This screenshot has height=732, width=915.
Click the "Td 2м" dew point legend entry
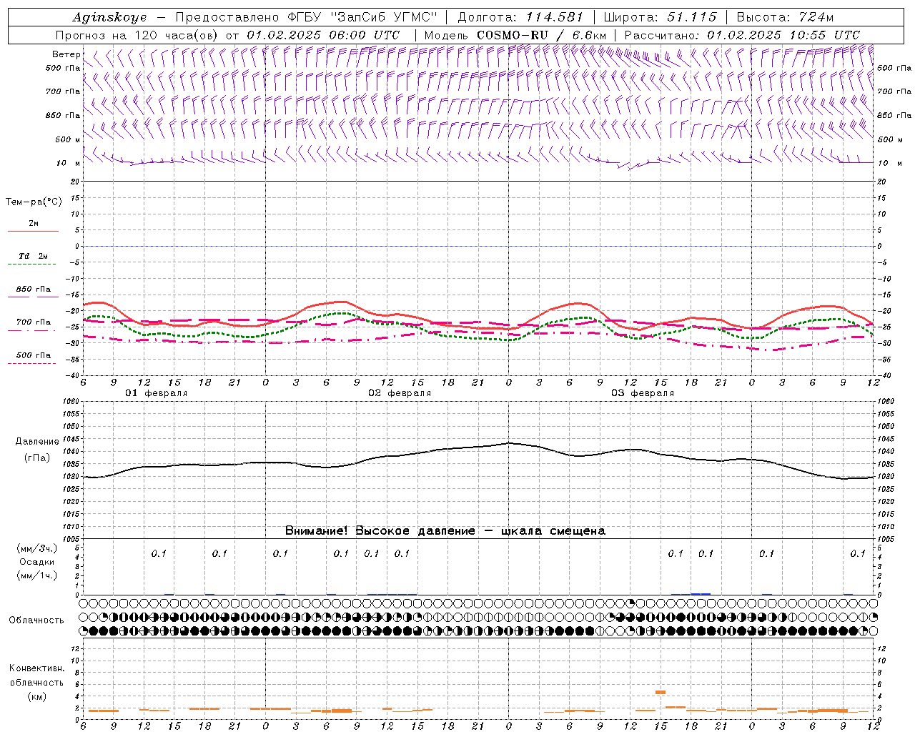pyautogui.click(x=34, y=256)
